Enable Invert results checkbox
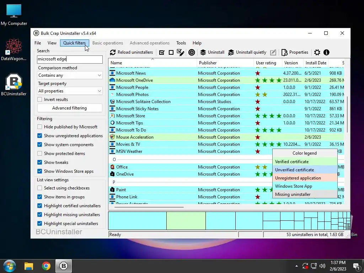The width and height of the screenshot is (364, 273). coord(40,100)
